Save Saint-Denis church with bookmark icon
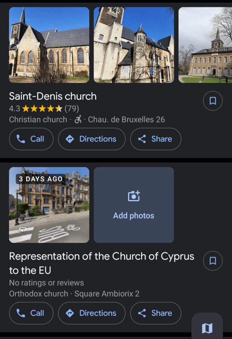Image resolution: width=232 pixels, height=339 pixels. [213, 101]
